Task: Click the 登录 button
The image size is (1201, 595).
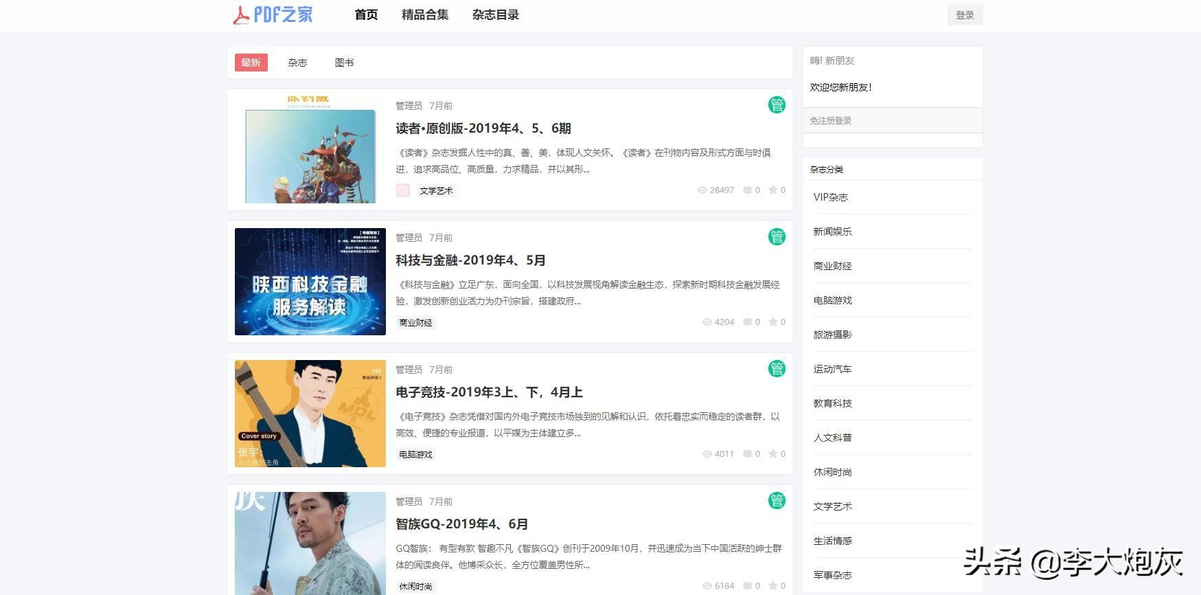Action: (965, 14)
